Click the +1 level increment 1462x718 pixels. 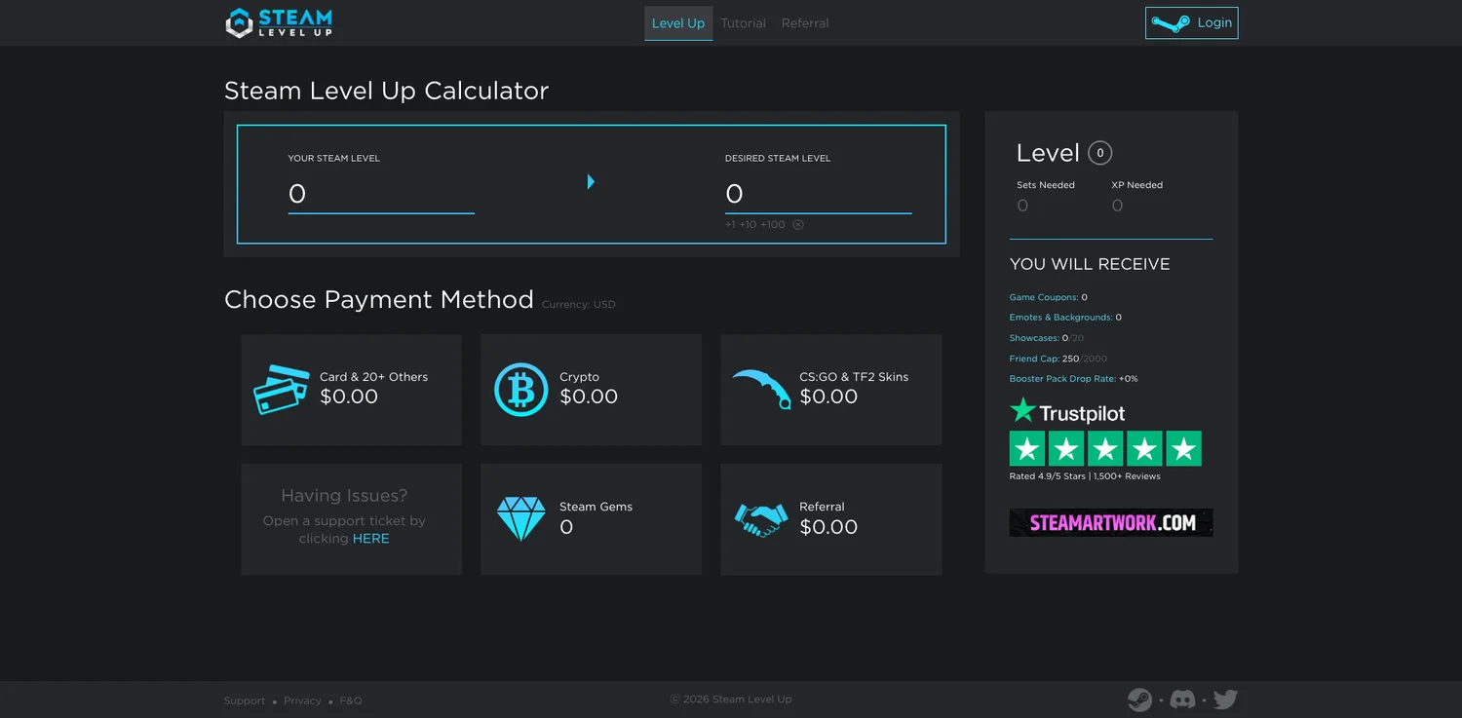730,225
